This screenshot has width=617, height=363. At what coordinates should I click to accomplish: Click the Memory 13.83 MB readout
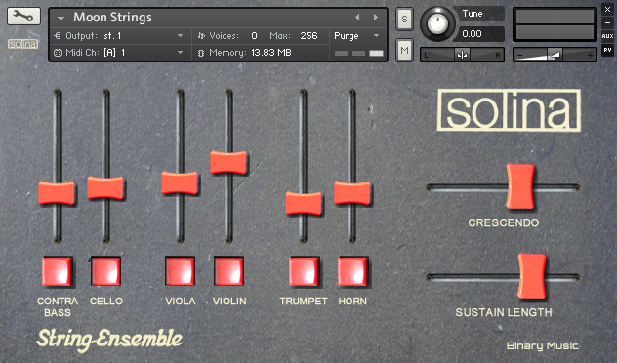[x=271, y=53]
